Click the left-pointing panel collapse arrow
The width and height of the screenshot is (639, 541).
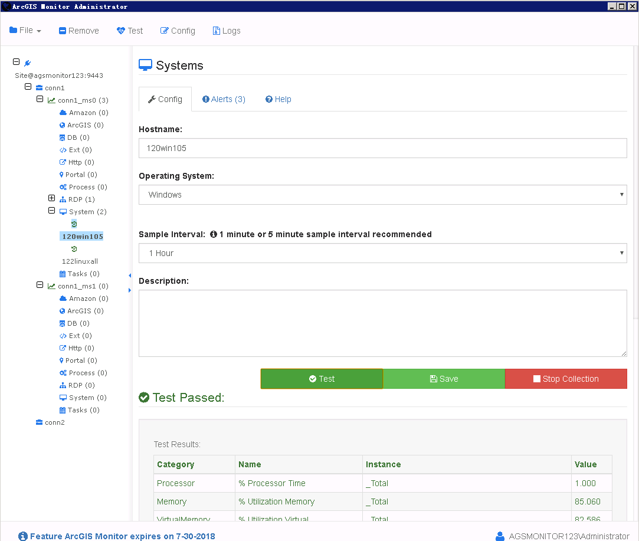point(130,276)
